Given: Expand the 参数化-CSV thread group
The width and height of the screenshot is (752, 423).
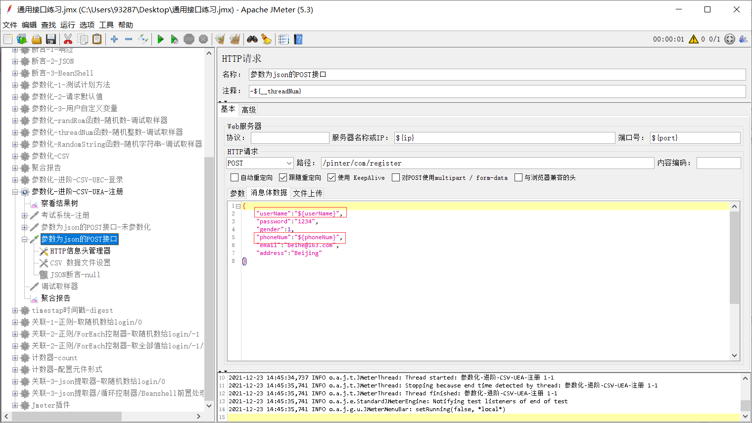Looking at the screenshot, I should 15,156.
